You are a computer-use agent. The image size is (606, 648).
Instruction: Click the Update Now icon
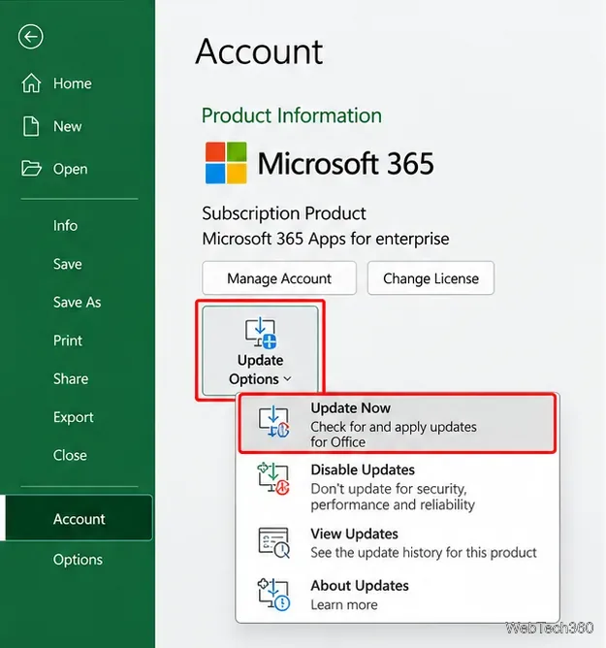tap(273, 422)
